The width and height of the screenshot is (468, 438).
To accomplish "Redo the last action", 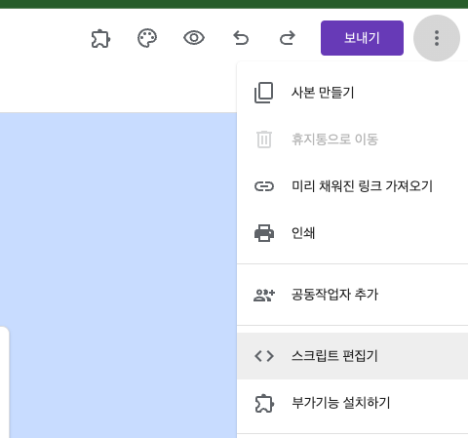I will 288,38.
